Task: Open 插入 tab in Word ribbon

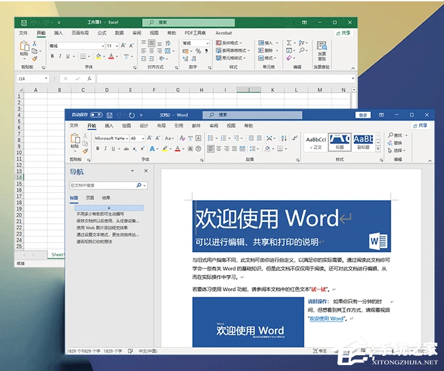Action: pos(109,126)
